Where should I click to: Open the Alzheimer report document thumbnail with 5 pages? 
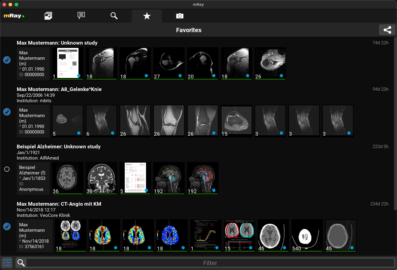135,178
